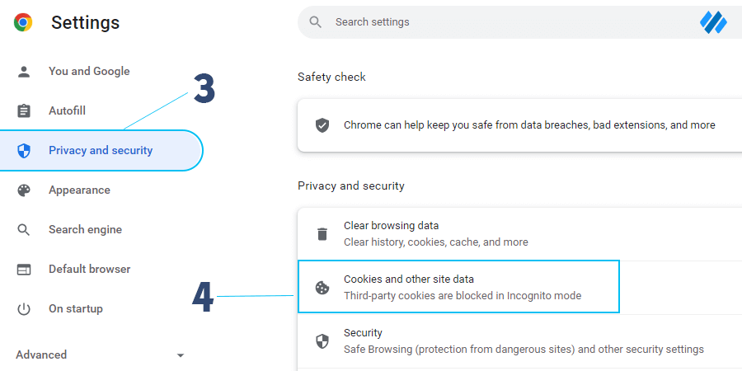
Task: Click the blue shield icon in sidebar
Action: 23,151
